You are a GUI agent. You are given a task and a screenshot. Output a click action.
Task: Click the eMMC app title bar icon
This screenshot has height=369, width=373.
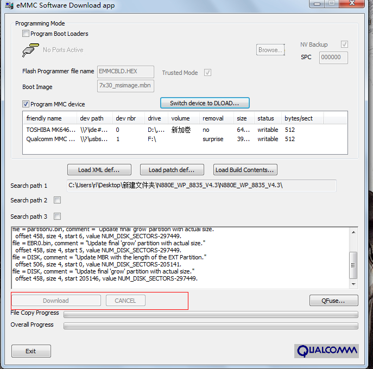9,5
